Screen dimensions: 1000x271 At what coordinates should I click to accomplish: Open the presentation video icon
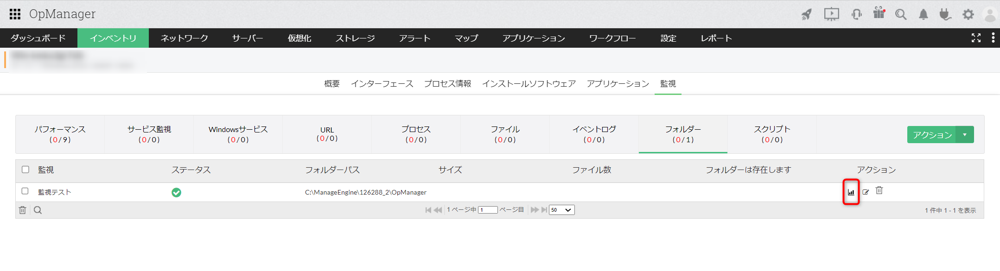pos(832,14)
